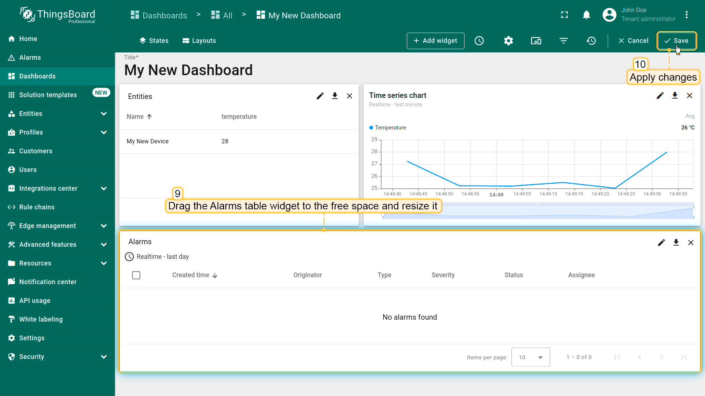
Task: Open Rule chains in sidebar
Action: point(57,207)
